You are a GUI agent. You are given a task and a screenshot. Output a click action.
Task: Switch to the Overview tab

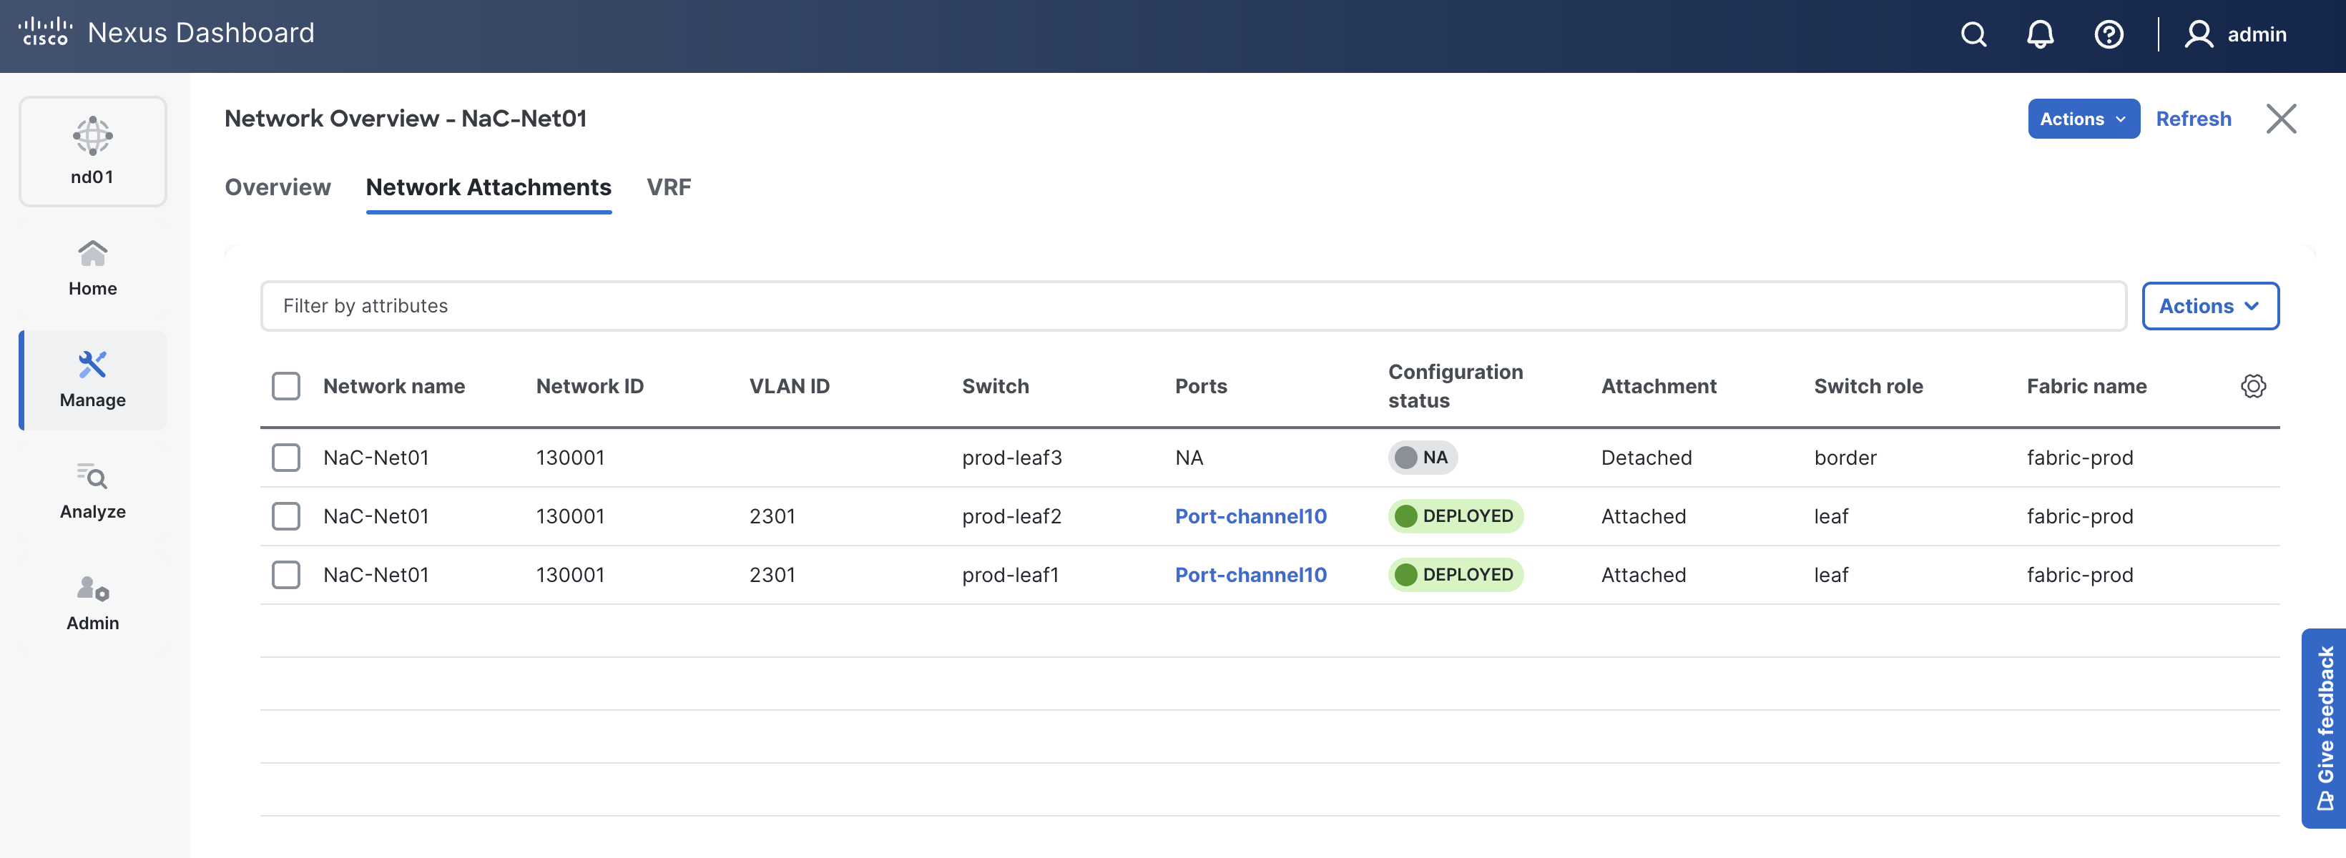278,187
